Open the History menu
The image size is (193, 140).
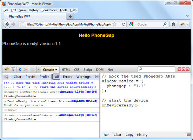click(34, 10)
